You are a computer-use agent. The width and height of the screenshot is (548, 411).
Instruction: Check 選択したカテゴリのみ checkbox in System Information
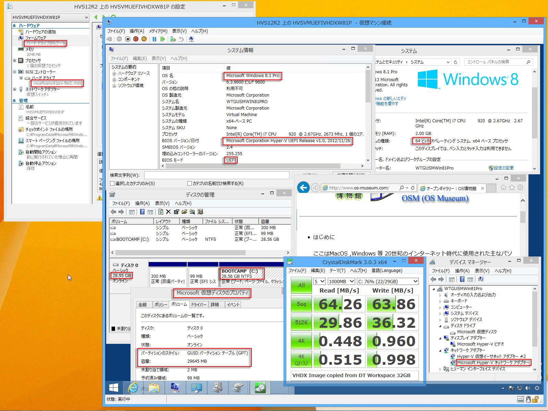coord(112,184)
